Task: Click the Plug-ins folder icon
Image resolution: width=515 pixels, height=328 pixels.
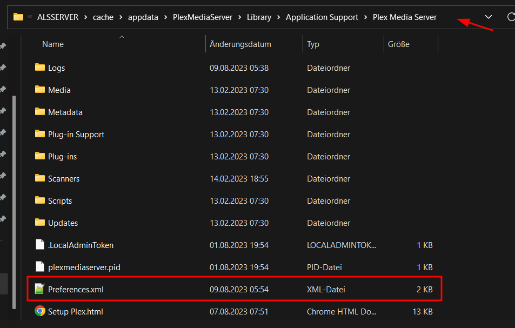Action: [x=40, y=156]
